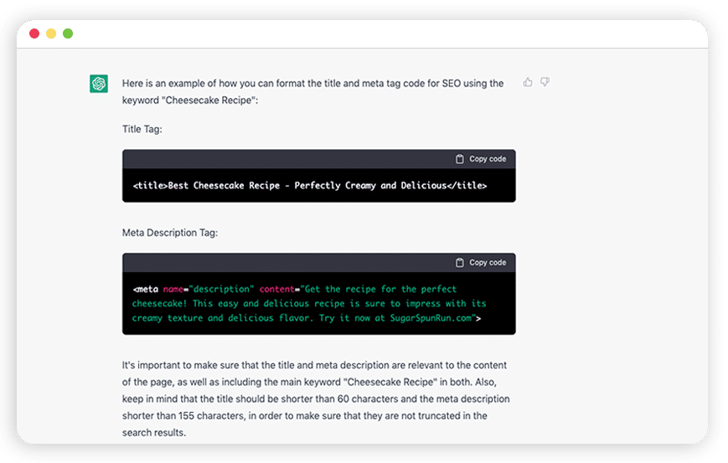Click the pink "name" attribute in meta code
Image resolution: width=728 pixels, height=463 pixels.
(x=173, y=289)
